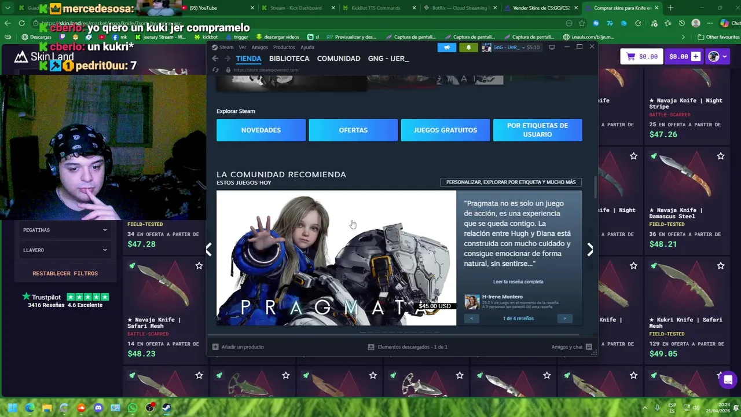Show previous recommended game in carousel
Image resolution: width=741 pixels, height=417 pixels.
[x=209, y=249]
